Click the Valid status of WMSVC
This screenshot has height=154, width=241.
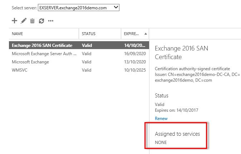point(87,70)
